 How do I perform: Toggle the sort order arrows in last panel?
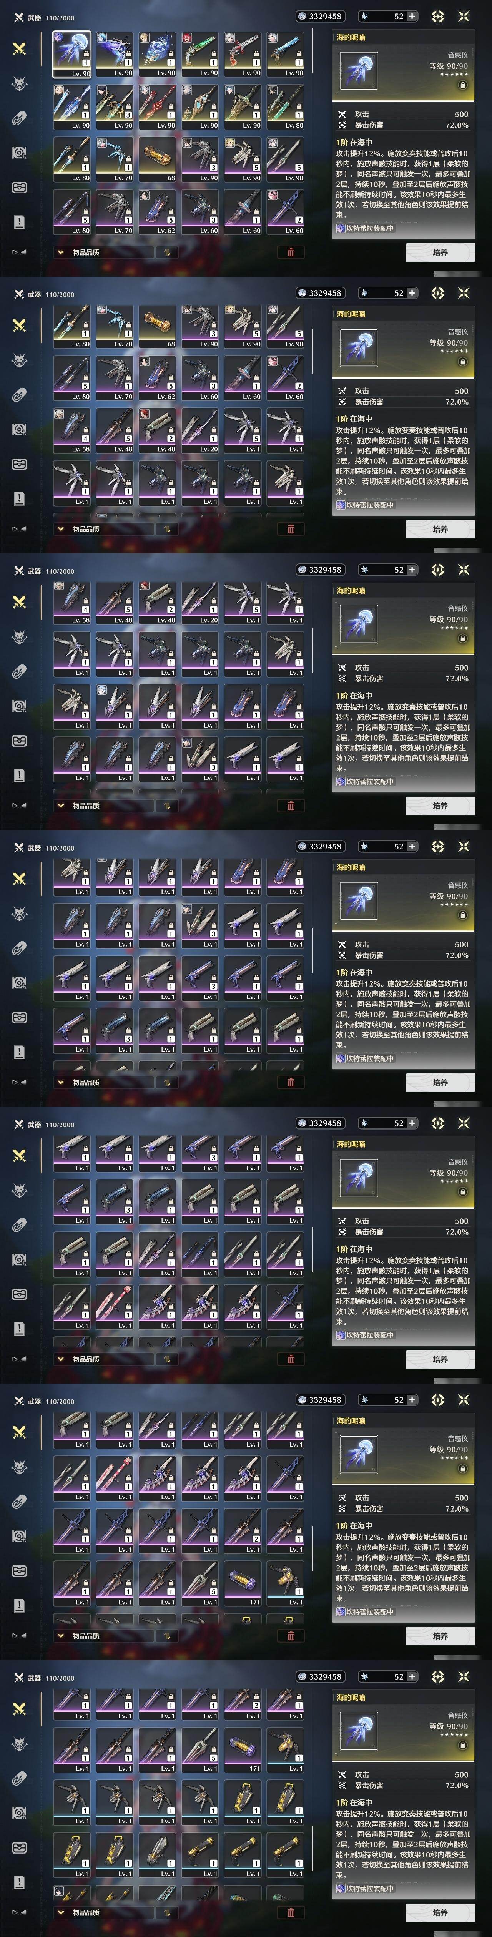[x=167, y=1912]
